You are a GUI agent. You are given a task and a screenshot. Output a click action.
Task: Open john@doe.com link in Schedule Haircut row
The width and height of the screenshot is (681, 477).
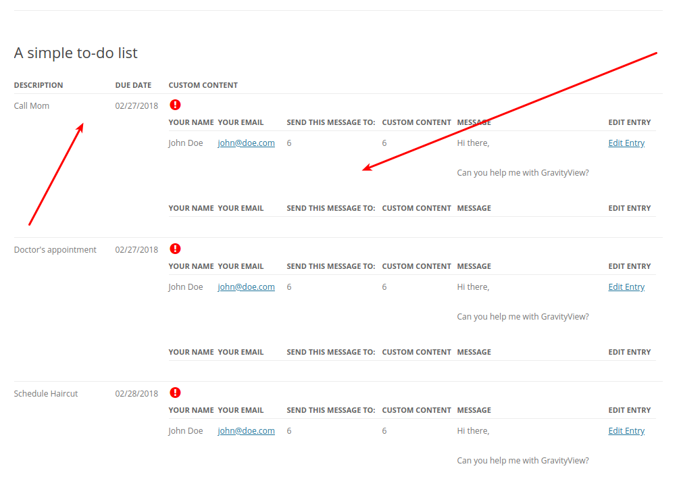click(246, 430)
